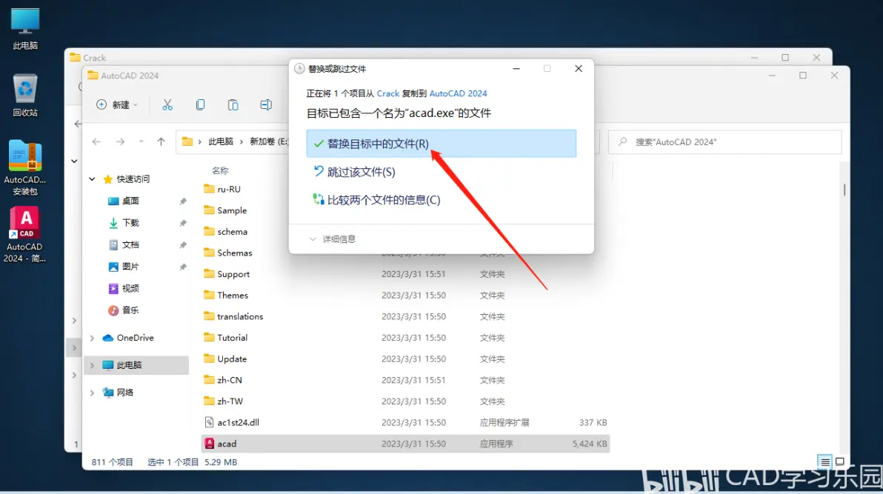Expand the OneDrive tree node
Viewport: 883px width, 494px height.
[x=92, y=338]
